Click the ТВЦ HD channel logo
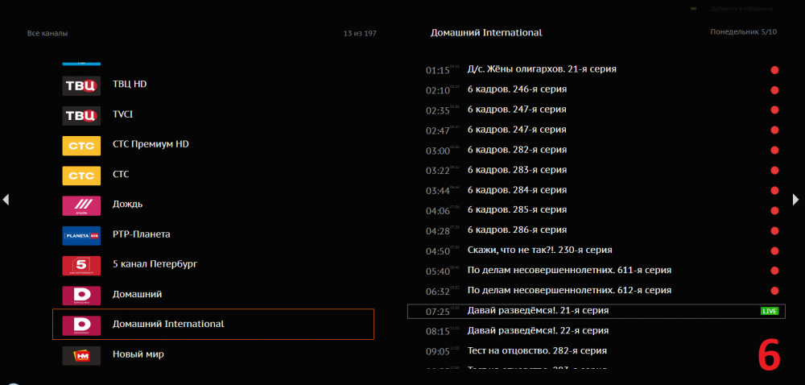This screenshot has width=805, height=385. pos(81,85)
